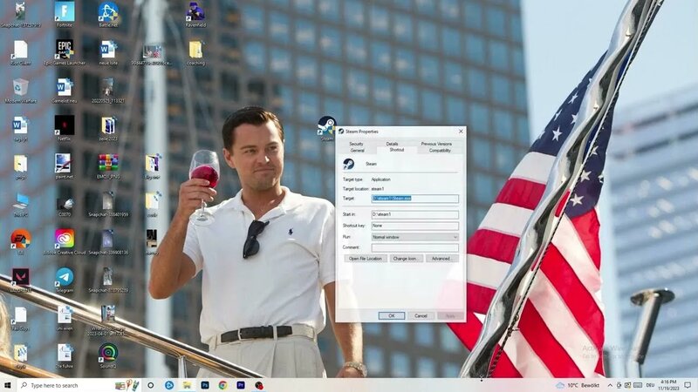Viewport: 698px width, 392px height.
Task: Select the Battle.net desktop shortcut
Action: 108,14
